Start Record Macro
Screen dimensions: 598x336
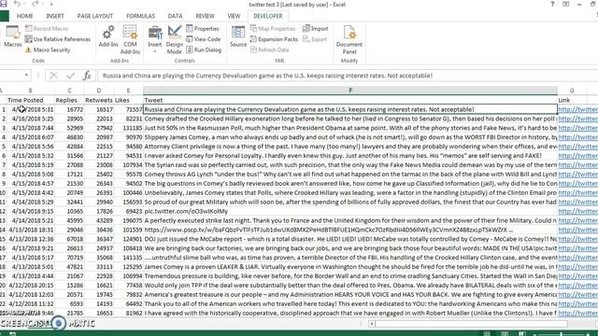click(x=47, y=29)
